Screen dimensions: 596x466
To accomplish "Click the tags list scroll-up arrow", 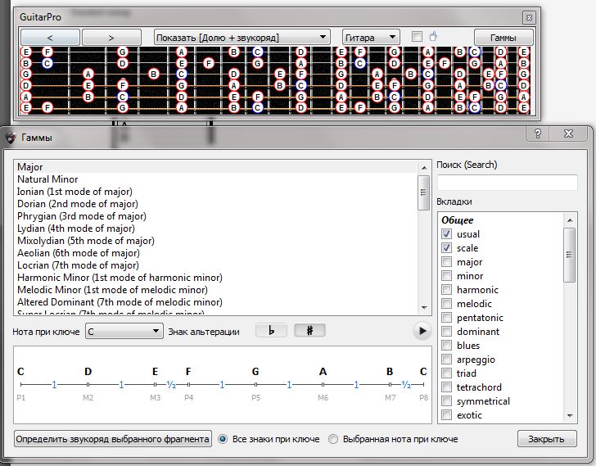I will point(570,220).
